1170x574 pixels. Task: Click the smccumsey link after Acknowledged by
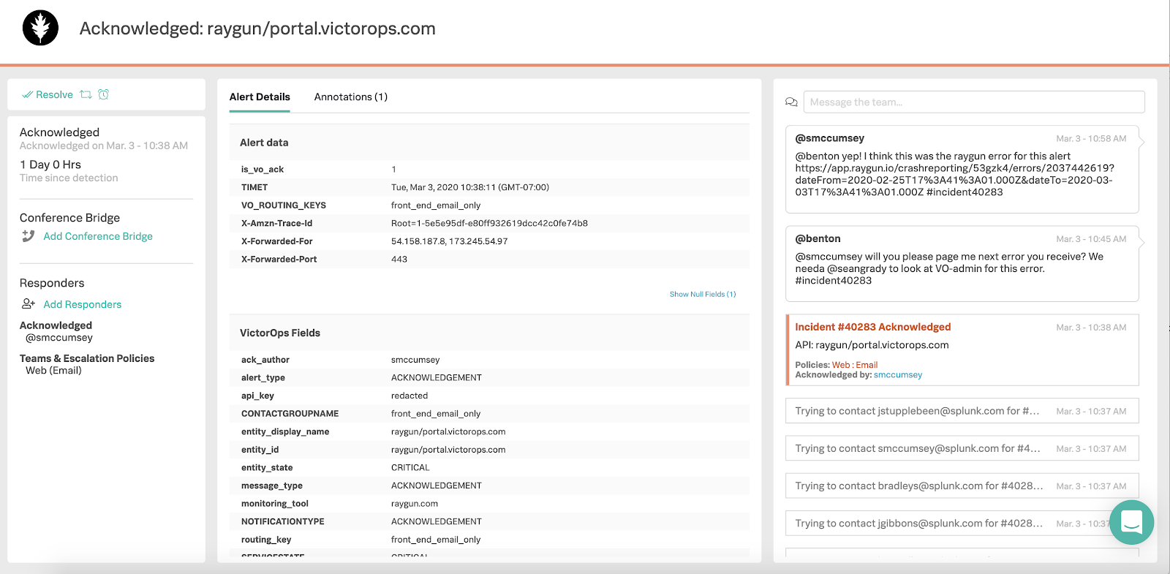[x=898, y=375]
